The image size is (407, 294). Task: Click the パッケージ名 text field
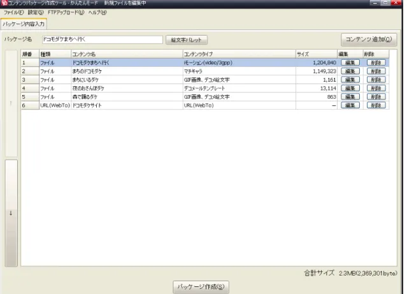pos(103,40)
